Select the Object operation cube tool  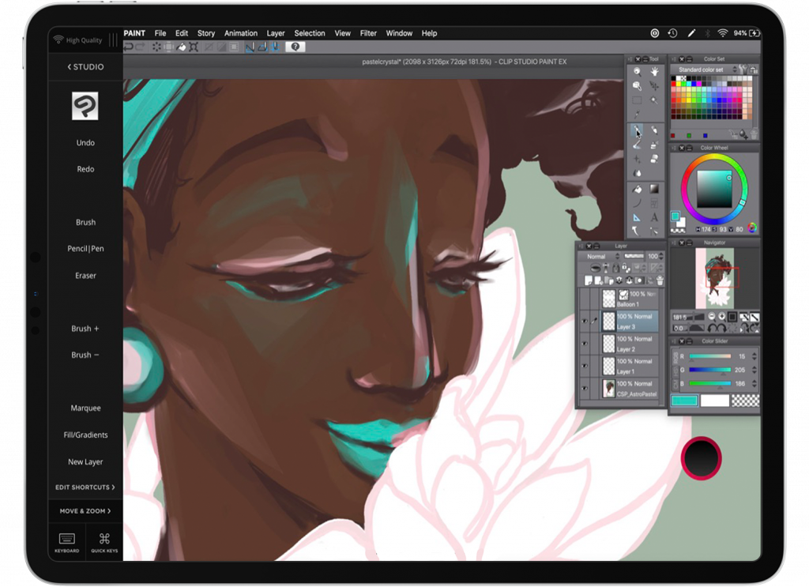638,85
